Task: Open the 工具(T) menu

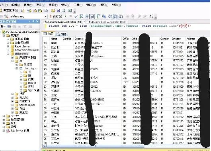Action: click(78, 5)
